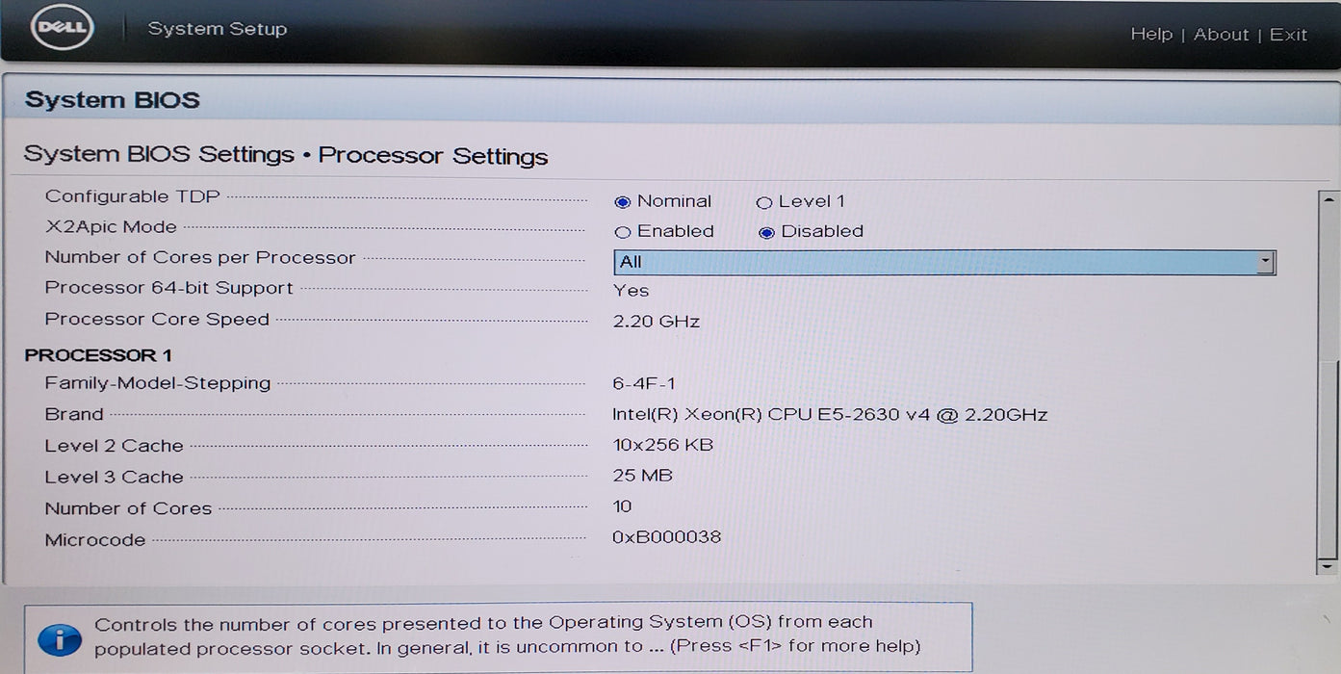Click scrollbar up arrow
The width and height of the screenshot is (1341, 674).
coord(1328,200)
